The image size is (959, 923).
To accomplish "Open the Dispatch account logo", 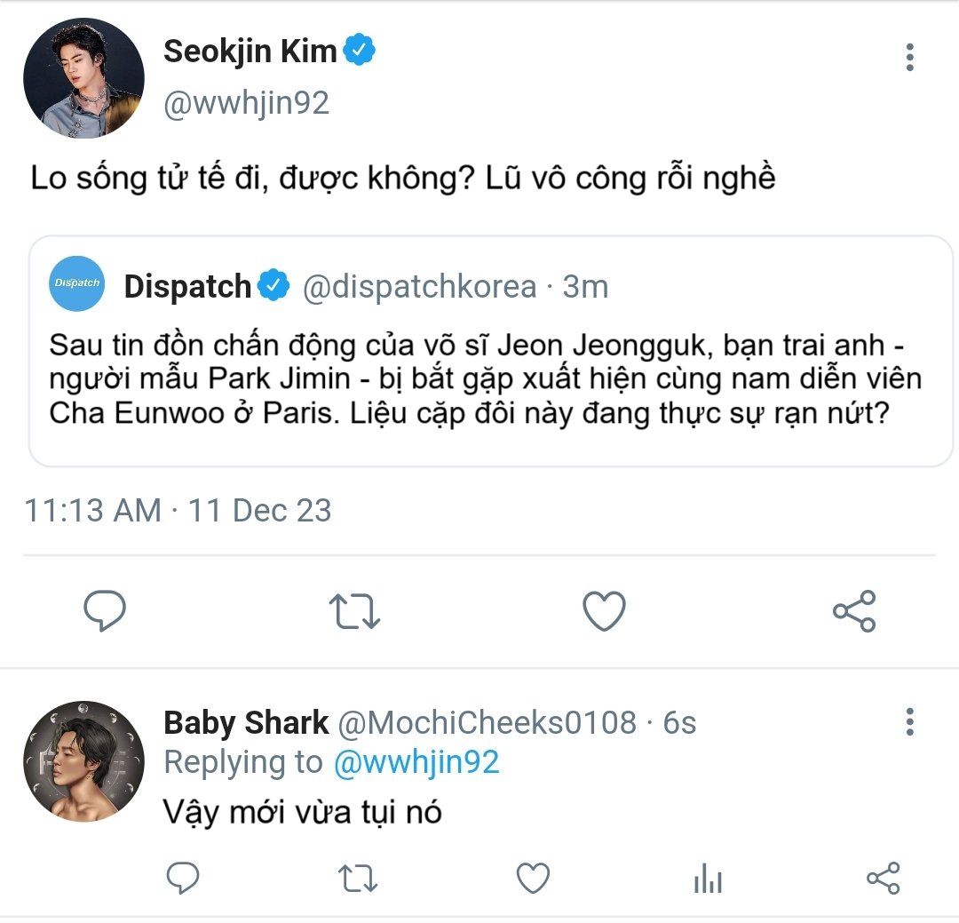I will (x=78, y=284).
